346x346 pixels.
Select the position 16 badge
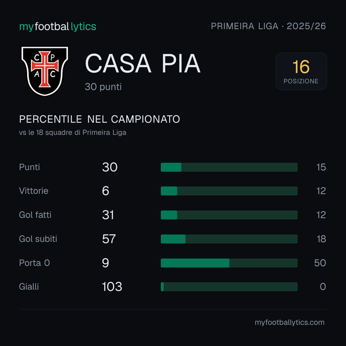[x=301, y=71]
